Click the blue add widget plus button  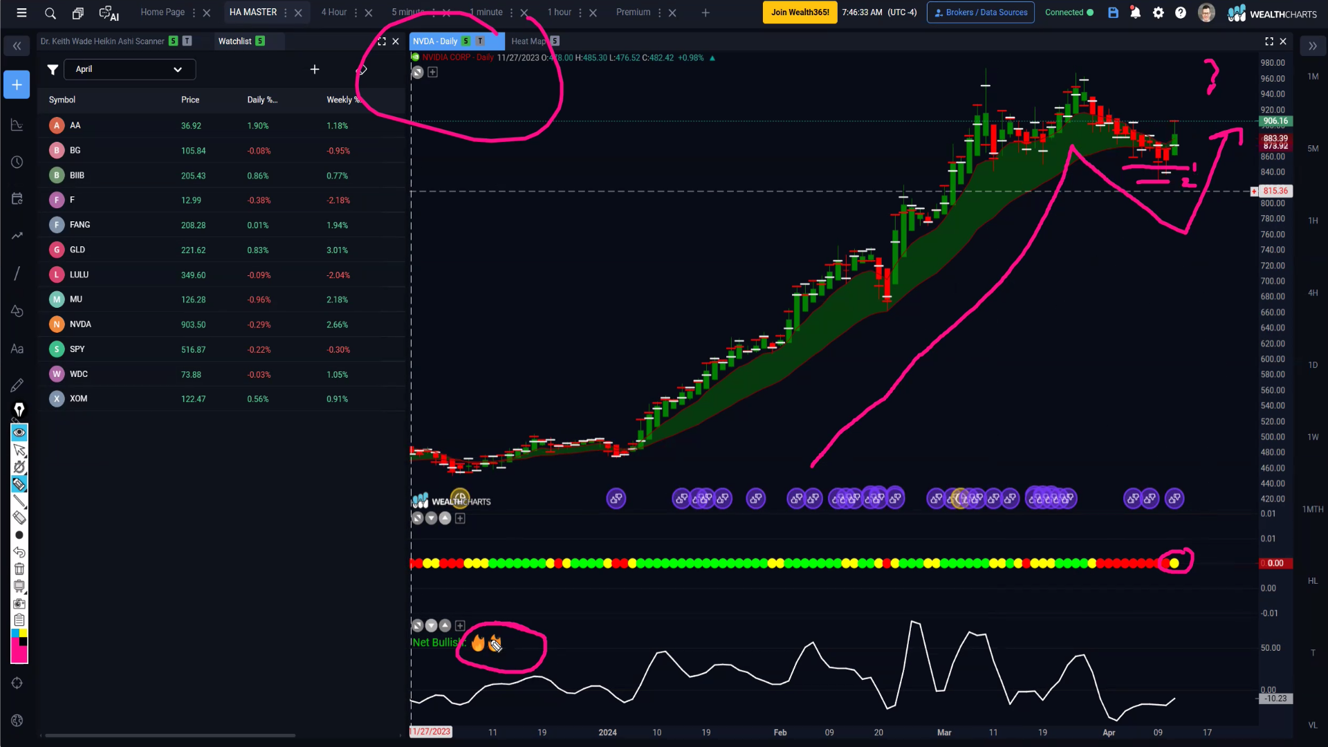tap(17, 84)
